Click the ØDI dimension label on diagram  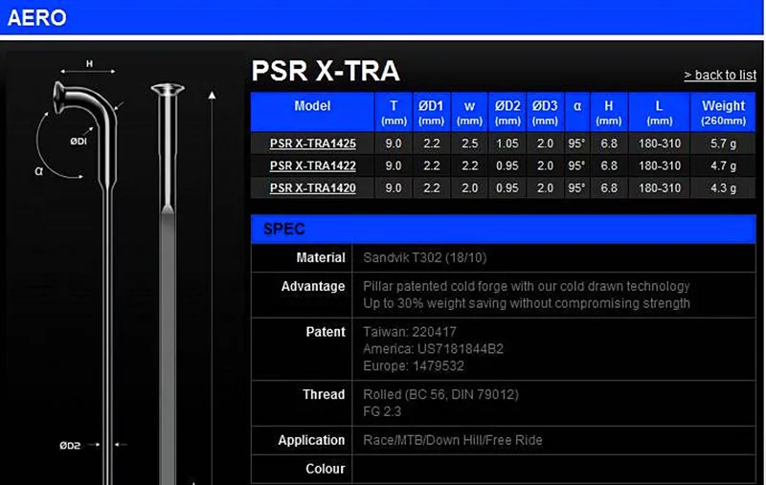[79, 142]
